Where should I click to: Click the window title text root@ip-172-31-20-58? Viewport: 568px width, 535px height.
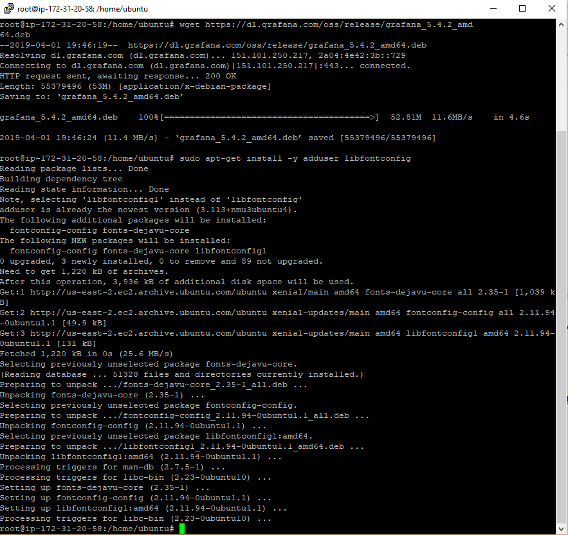[x=55, y=9]
